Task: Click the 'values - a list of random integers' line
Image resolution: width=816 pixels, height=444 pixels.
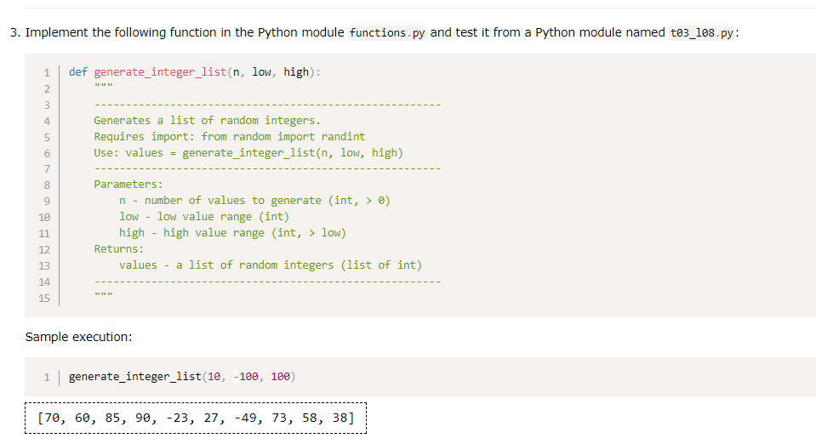Action: pos(271,265)
